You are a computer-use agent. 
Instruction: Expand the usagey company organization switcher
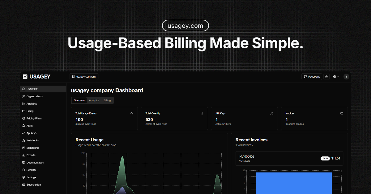tap(84, 76)
